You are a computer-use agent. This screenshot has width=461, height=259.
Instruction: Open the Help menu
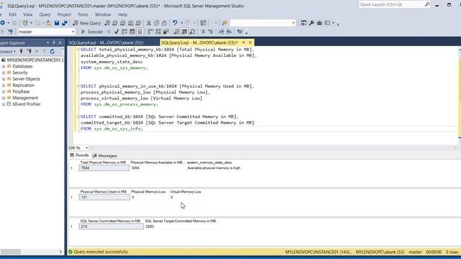[122, 14]
